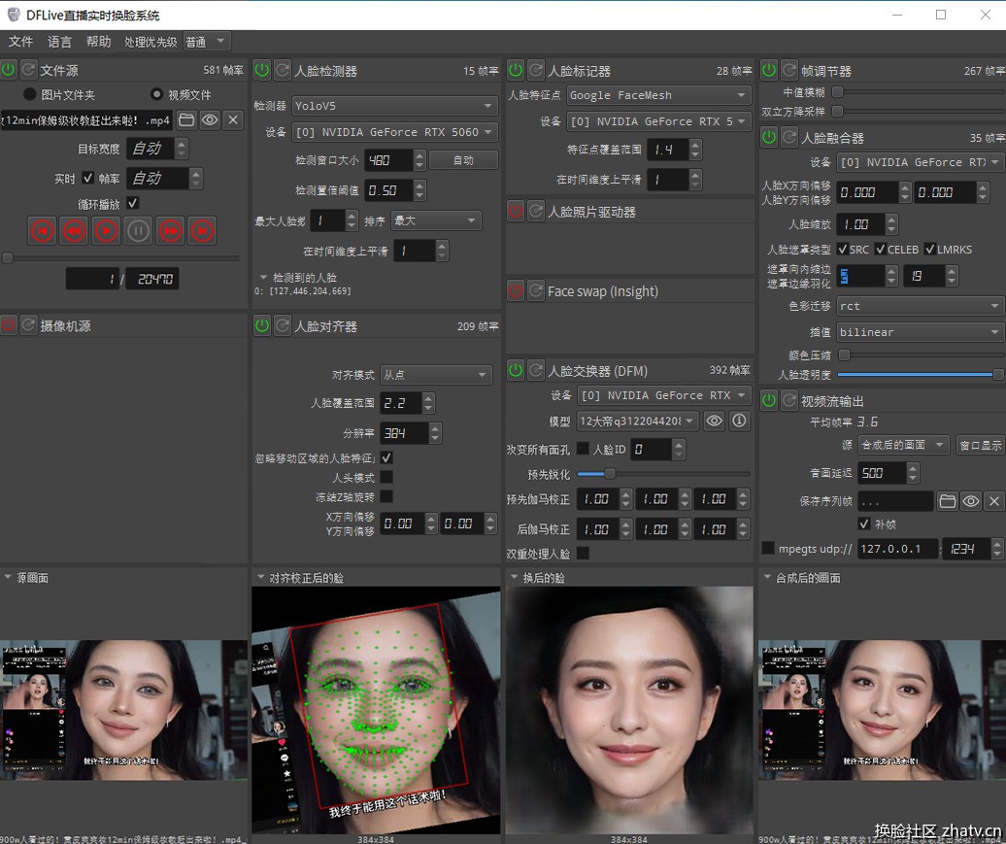Viewport: 1006px width, 844px height.
Task: Open the 文件 menu
Action: 20,42
